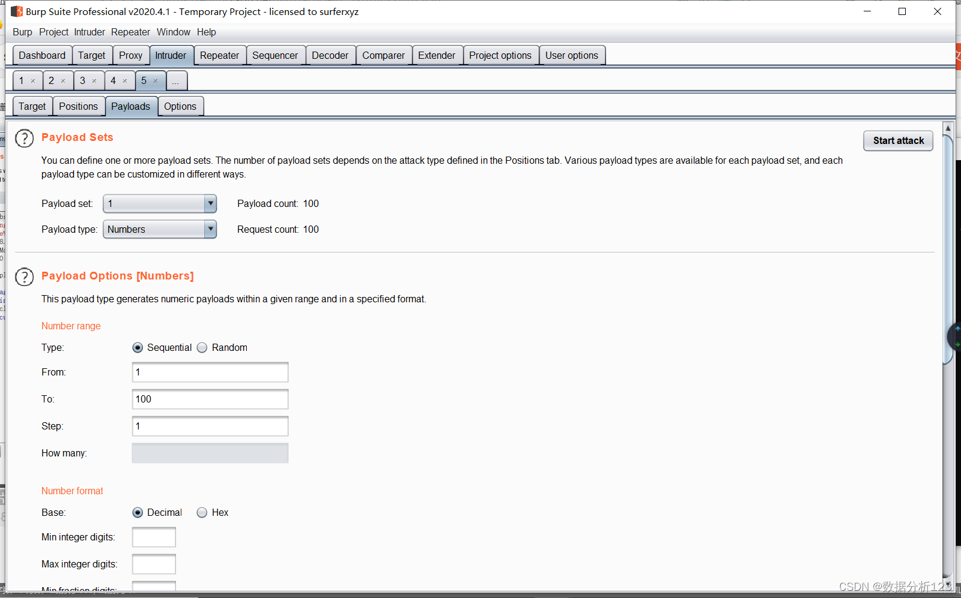Open the Payloads sub-tab
Viewport: 961px width, 598px height.
[130, 106]
